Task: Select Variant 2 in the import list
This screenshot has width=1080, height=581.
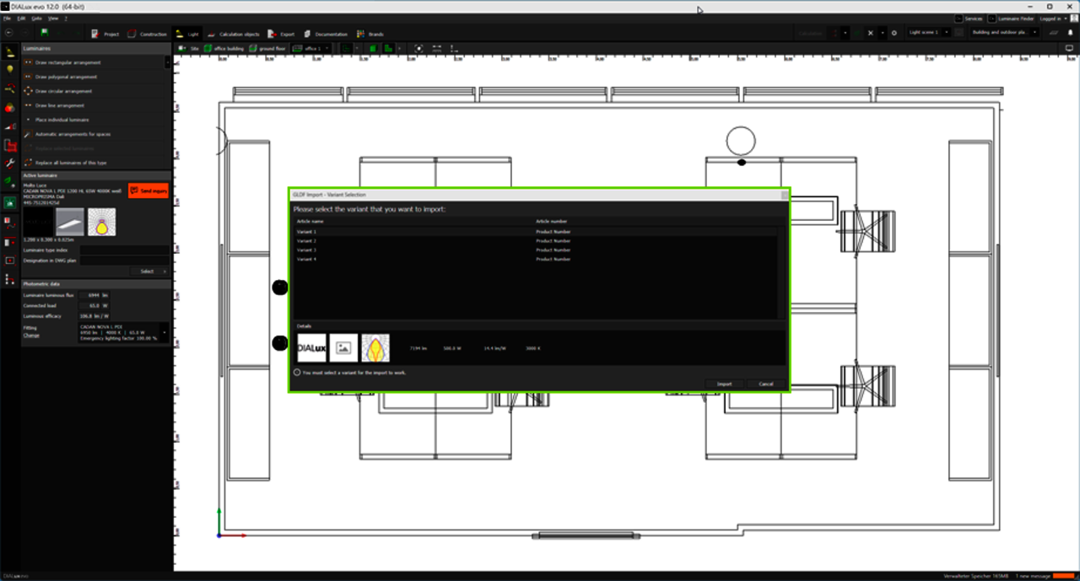Action: pyautogui.click(x=306, y=241)
